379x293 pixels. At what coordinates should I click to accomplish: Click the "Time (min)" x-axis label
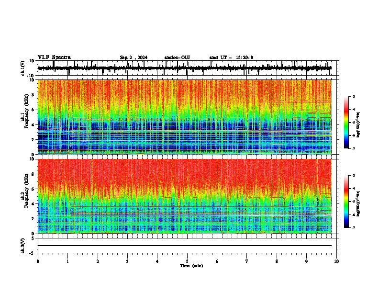(191, 266)
